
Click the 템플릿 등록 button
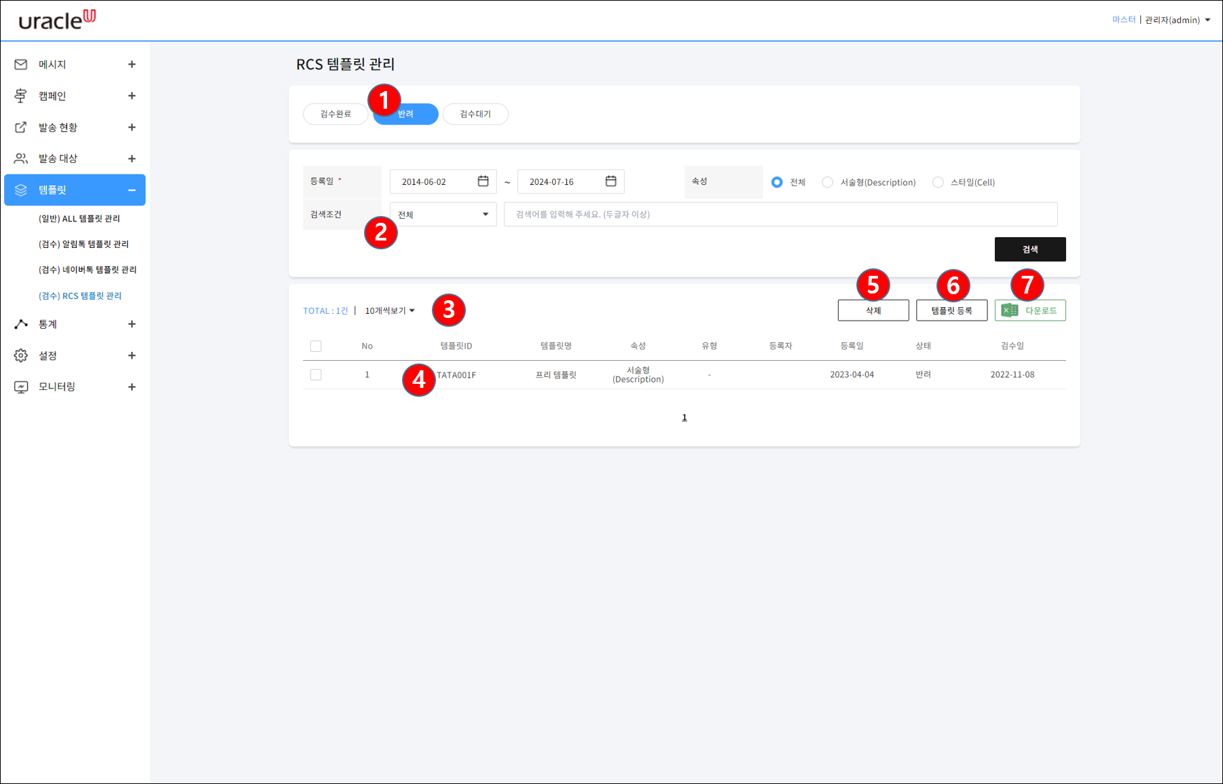coord(951,310)
